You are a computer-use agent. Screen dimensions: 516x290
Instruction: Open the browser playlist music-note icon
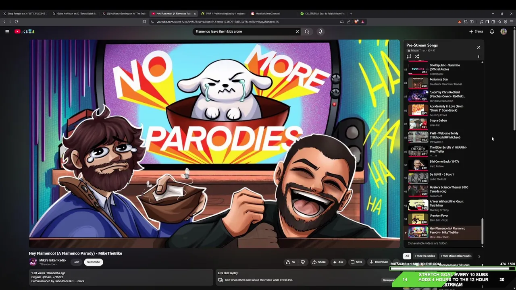(x=481, y=22)
